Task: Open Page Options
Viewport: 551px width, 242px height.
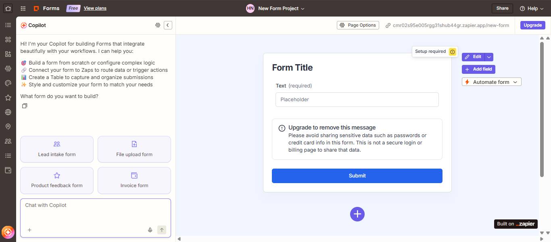Action: 358,25
